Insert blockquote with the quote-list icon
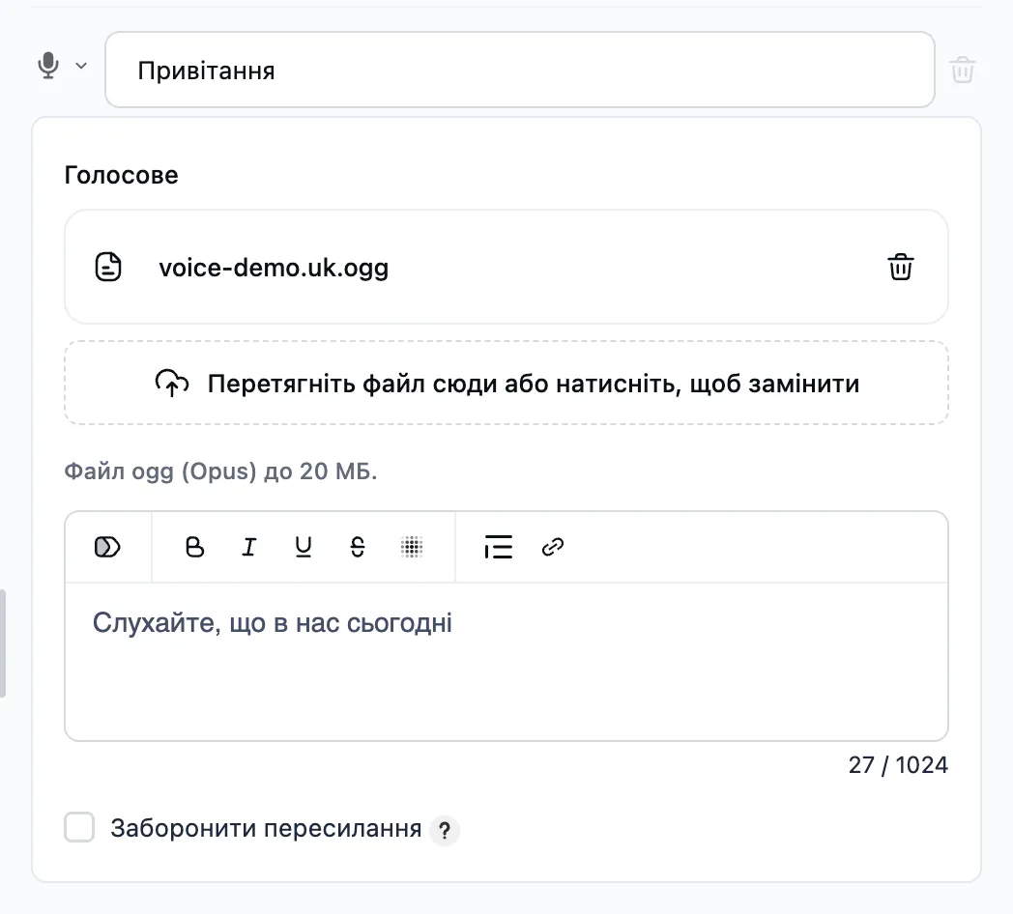This screenshot has width=1013, height=914. (x=498, y=547)
